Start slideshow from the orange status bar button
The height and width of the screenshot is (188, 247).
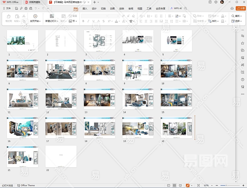point(188,185)
